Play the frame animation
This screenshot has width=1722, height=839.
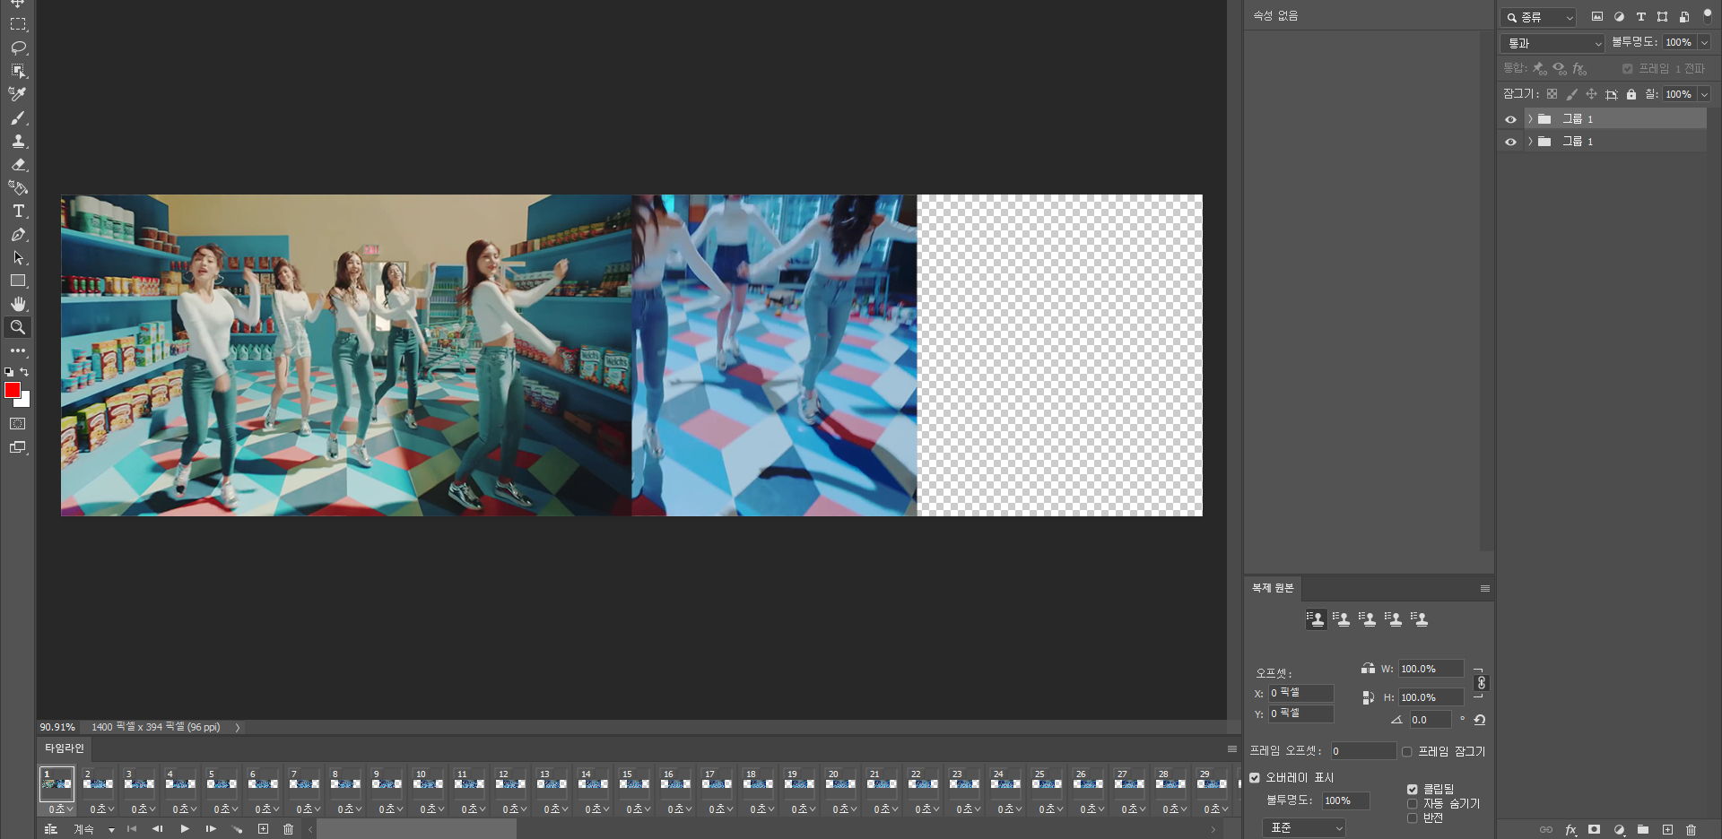(x=185, y=829)
